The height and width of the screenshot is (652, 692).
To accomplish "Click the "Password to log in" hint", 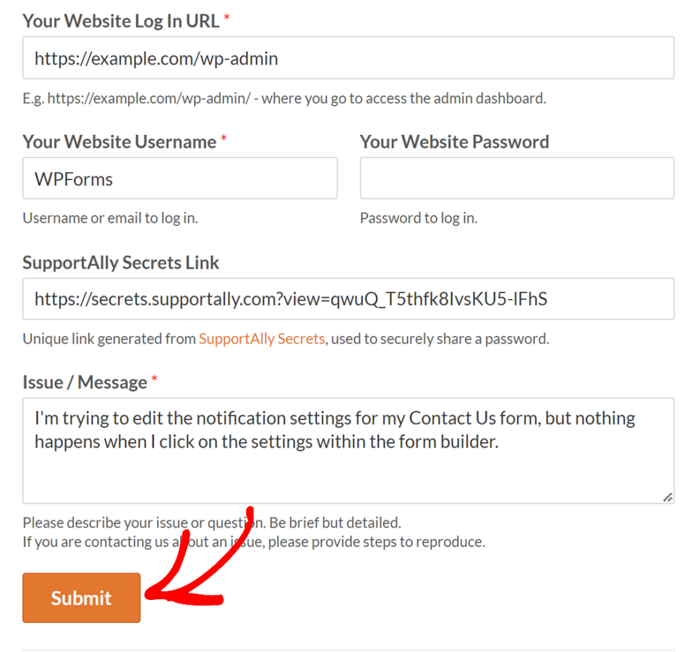I will click(419, 218).
